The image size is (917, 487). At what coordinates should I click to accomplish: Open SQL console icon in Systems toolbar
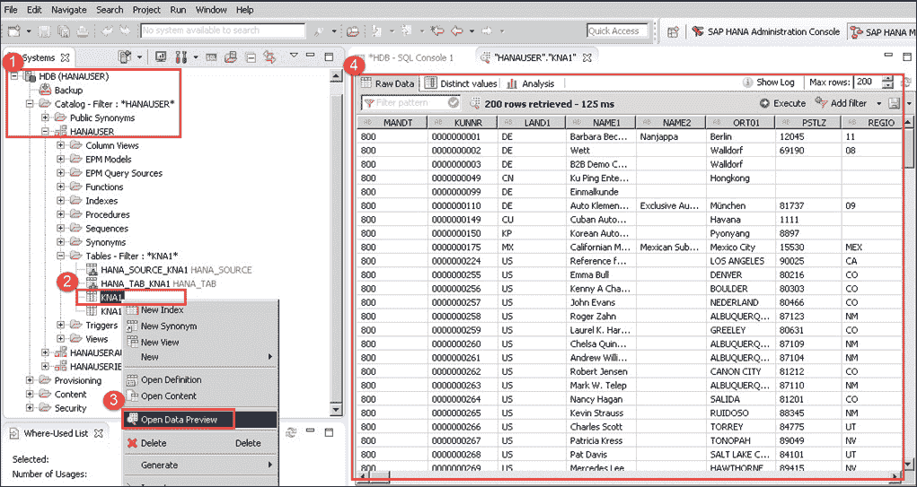[x=212, y=57]
